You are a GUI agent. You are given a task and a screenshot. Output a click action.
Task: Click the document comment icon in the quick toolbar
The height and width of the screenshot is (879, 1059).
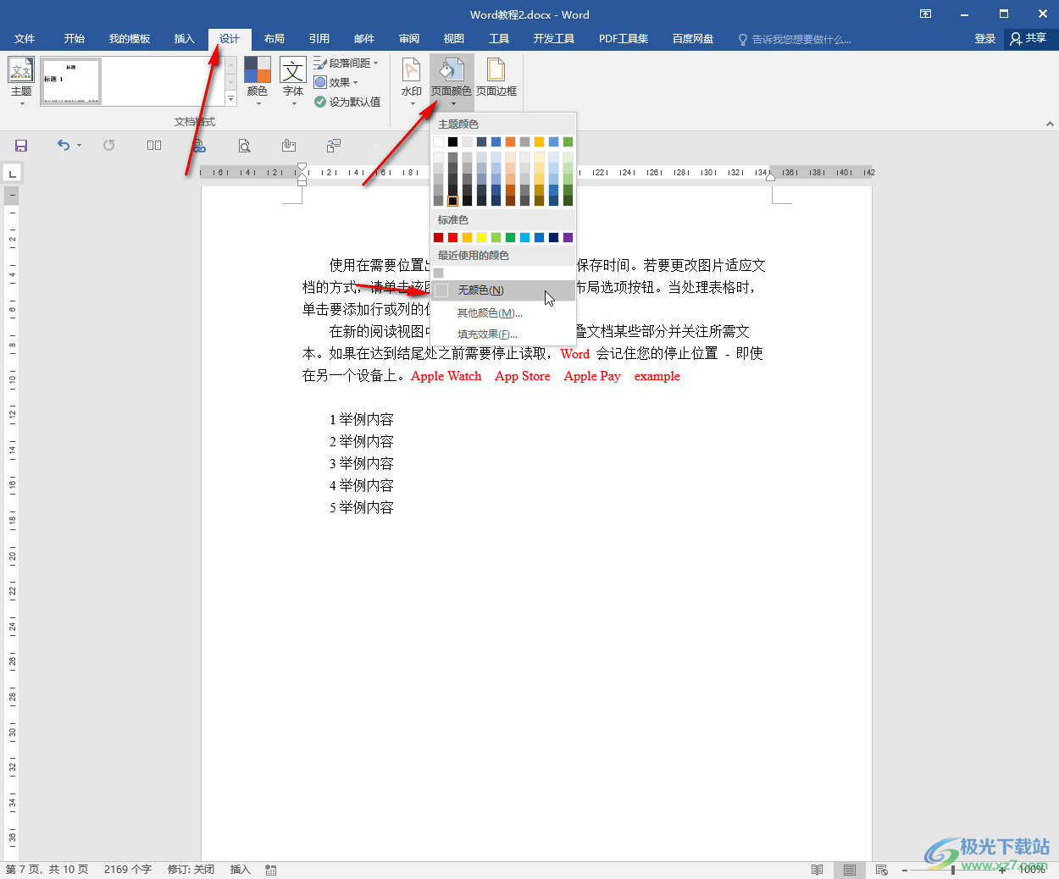click(334, 146)
